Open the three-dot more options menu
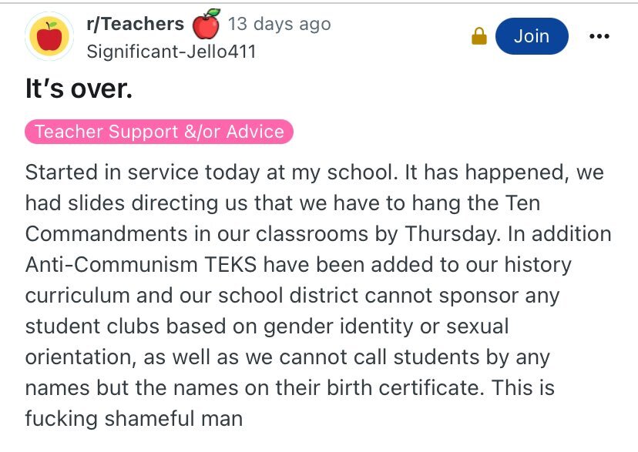Image resolution: width=638 pixels, height=452 pixels. (599, 36)
